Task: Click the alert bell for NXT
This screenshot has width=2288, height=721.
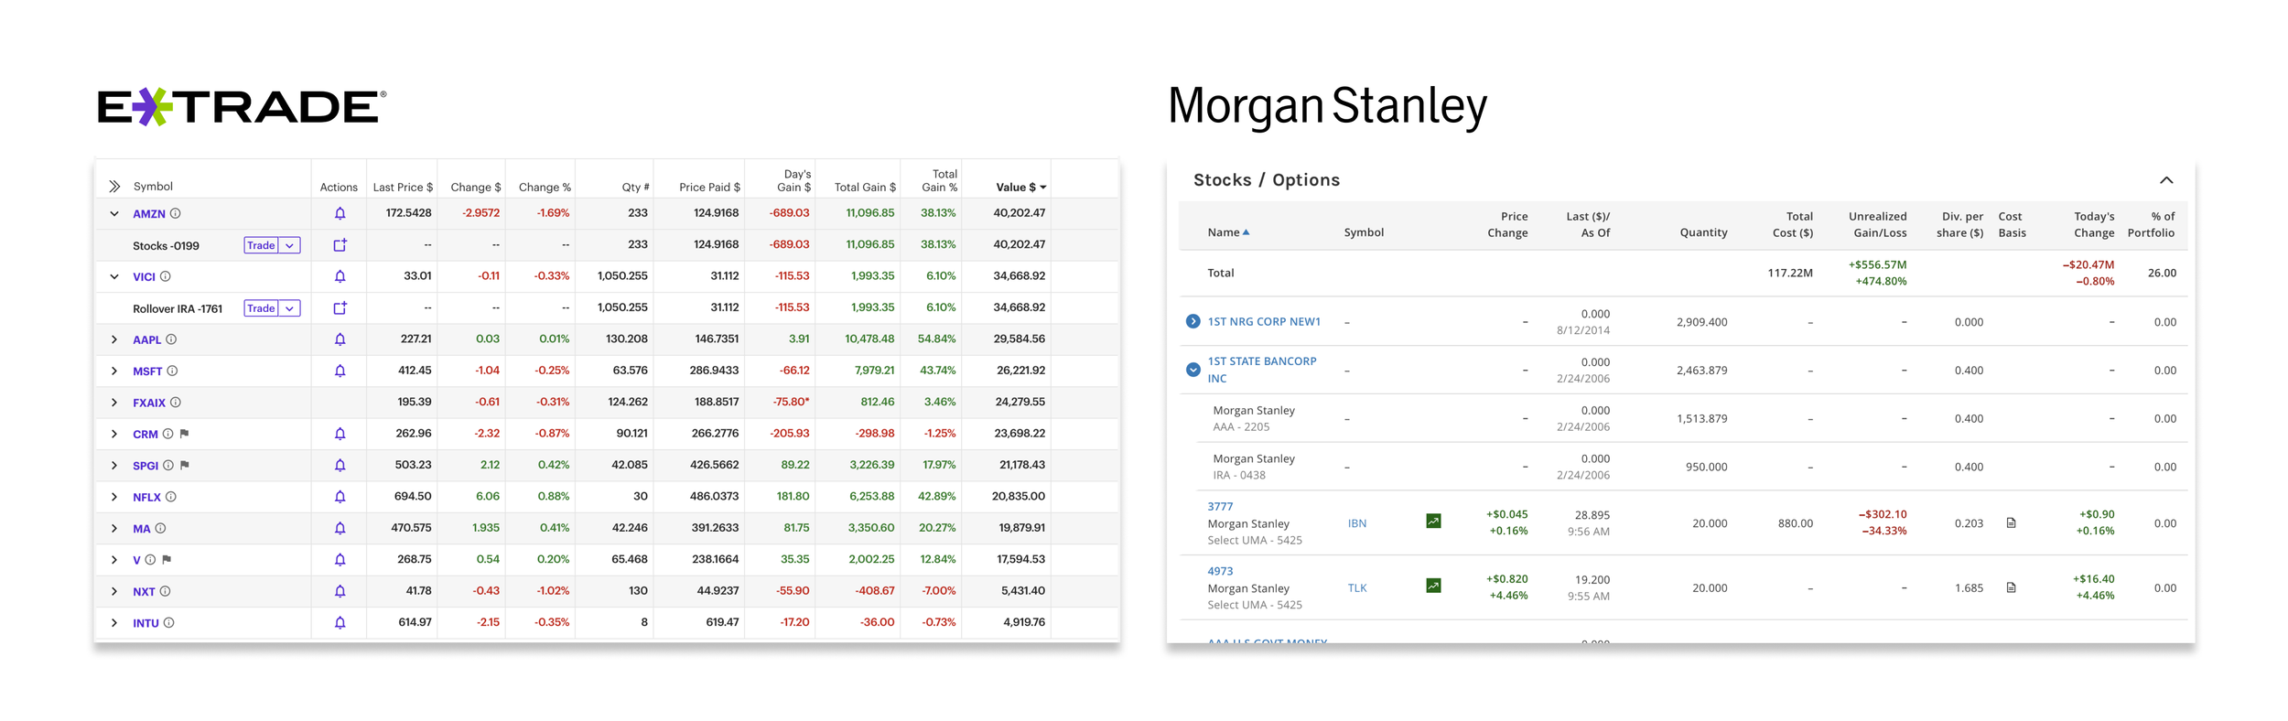Action: [x=340, y=591]
